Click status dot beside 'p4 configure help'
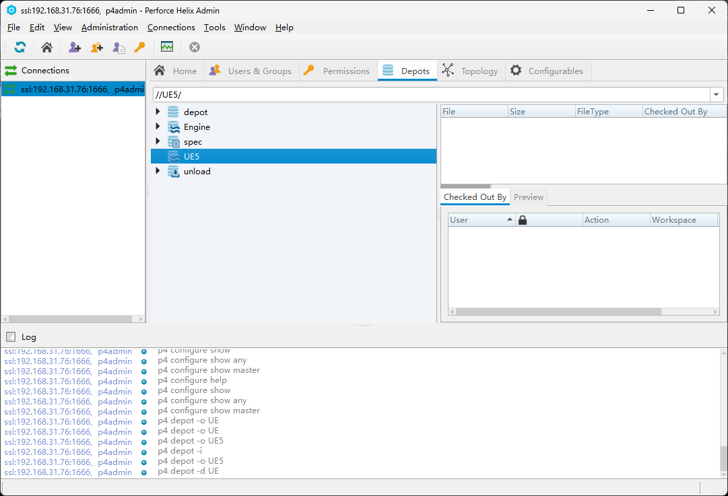The height and width of the screenshot is (496, 728). tap(144, 382)
